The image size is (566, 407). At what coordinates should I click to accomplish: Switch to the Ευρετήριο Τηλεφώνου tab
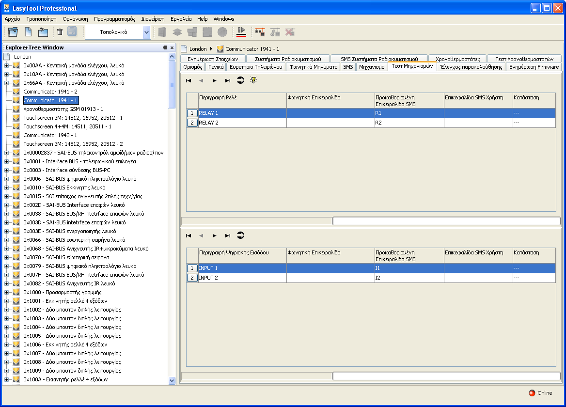pyautogui.click(x=256, y=67)
